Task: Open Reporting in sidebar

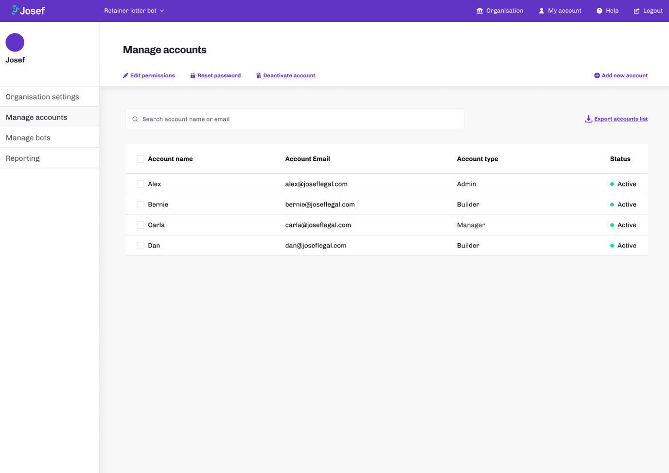Action: pyautogui.click(x=50, y=158)
